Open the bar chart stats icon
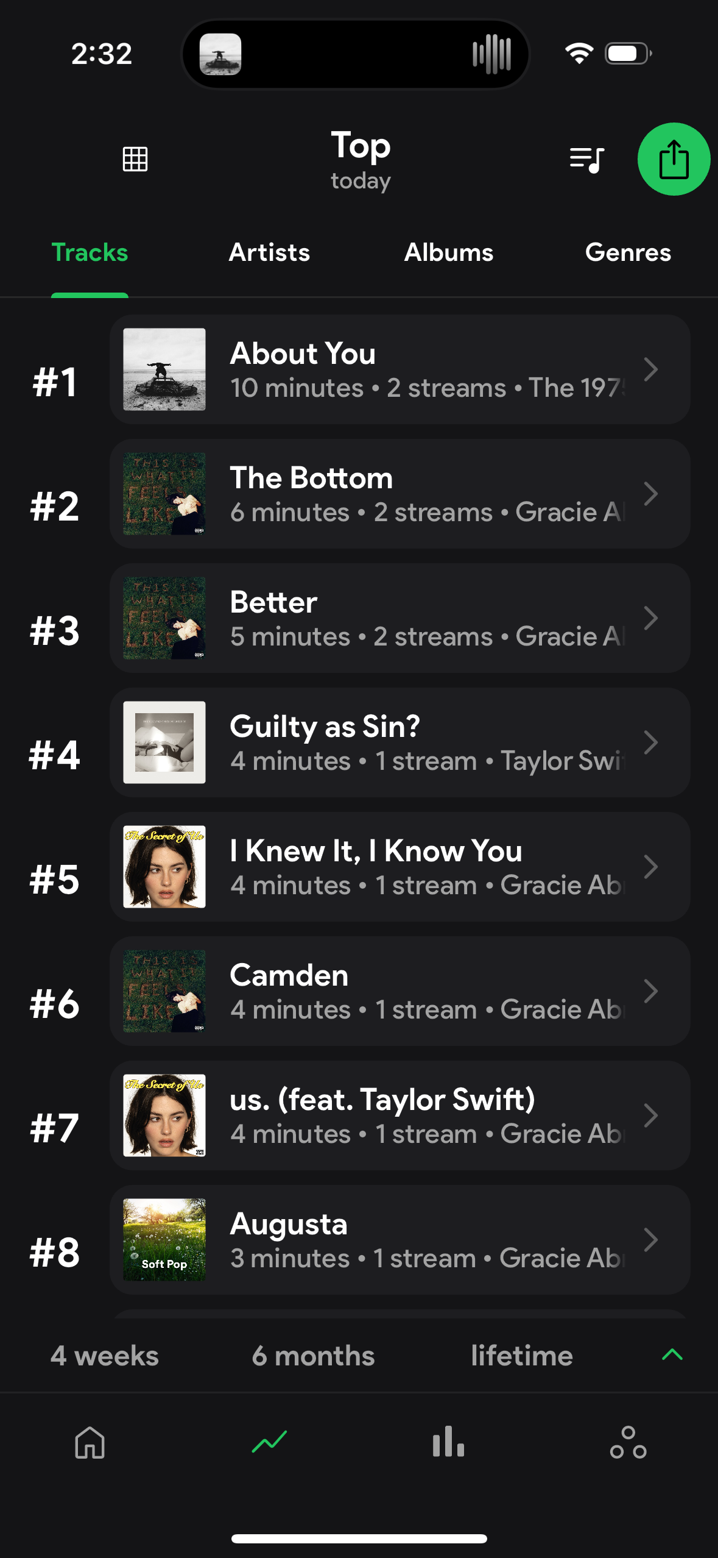718x1558 pixels. pyautogui.click(x=448, y=1442)
